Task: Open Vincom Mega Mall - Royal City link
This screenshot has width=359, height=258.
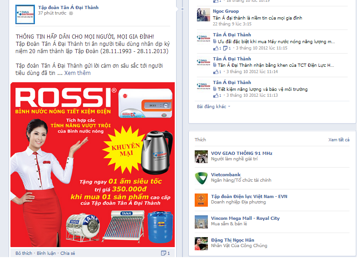Action: (x=245, y=218)
